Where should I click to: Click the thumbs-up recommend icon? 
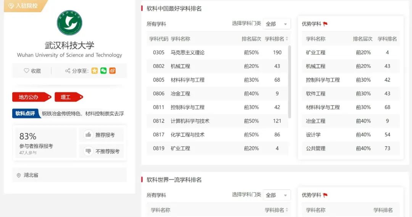[88, 135]
